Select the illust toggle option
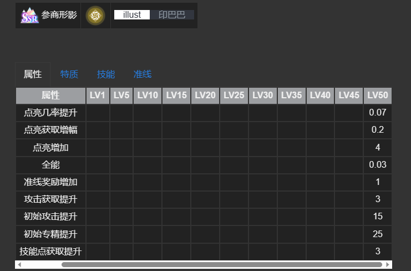The height and width of the screenshot is (271, 411). pos(132,15)
